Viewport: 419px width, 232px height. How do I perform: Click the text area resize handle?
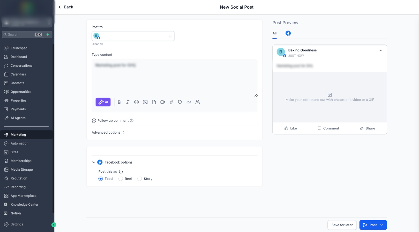click(256, 95)
